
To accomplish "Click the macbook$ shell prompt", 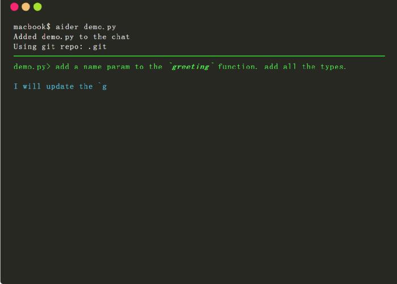I will (x=32, y=27).
